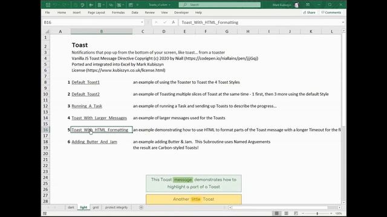Click the scroll up arrow of vertical scrollbar
Screen dimensions: 387x217
click(x=343, y=31)
